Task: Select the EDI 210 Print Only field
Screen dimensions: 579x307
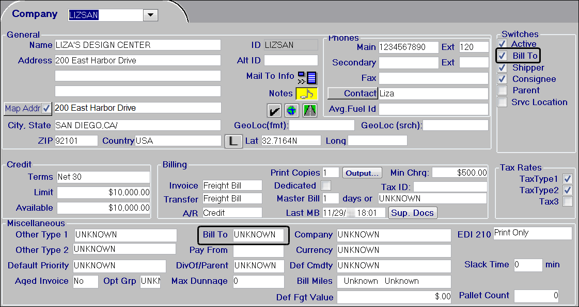Action: coord(533,233)
